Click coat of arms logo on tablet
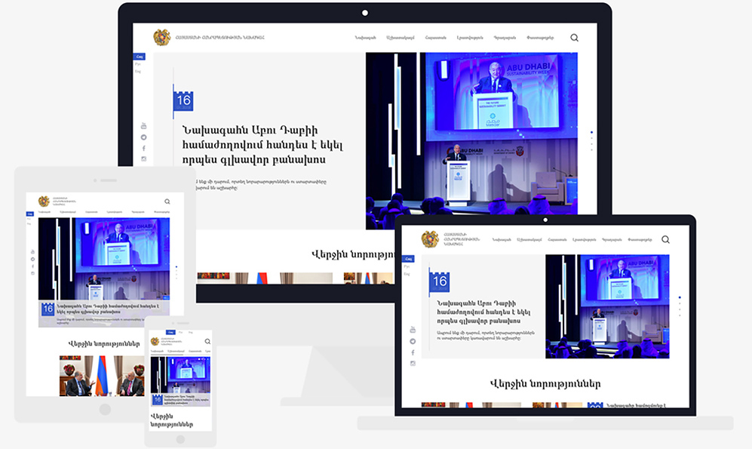Screen dimensions: 752x449 click(44, 201)
